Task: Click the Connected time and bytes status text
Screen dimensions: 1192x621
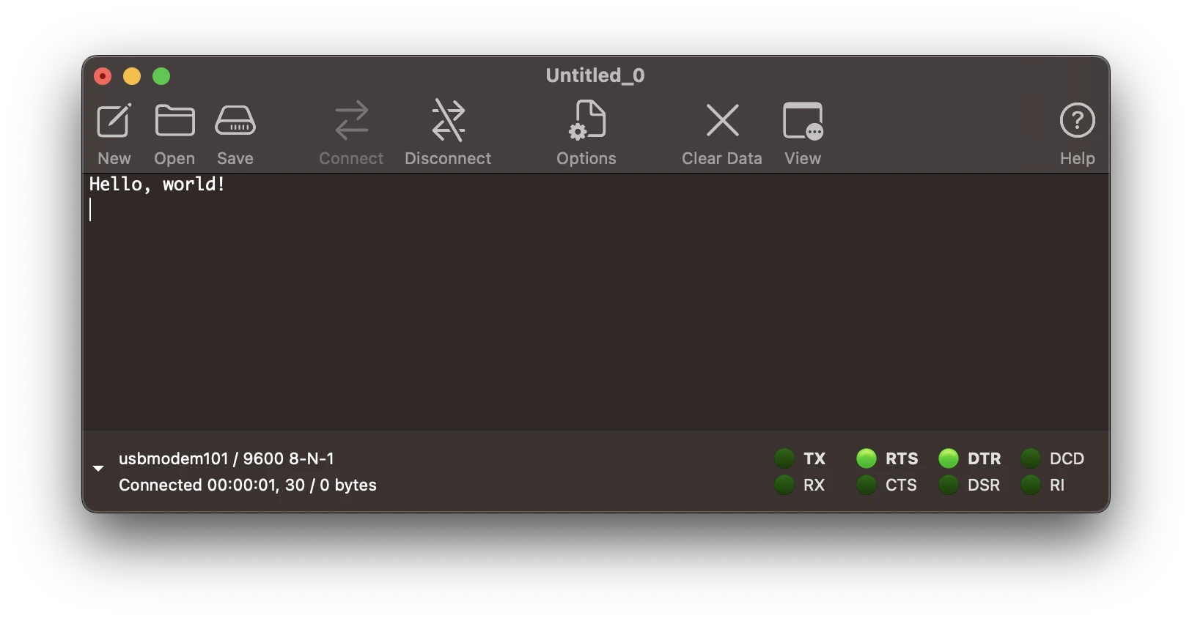Action: (248, 485)
